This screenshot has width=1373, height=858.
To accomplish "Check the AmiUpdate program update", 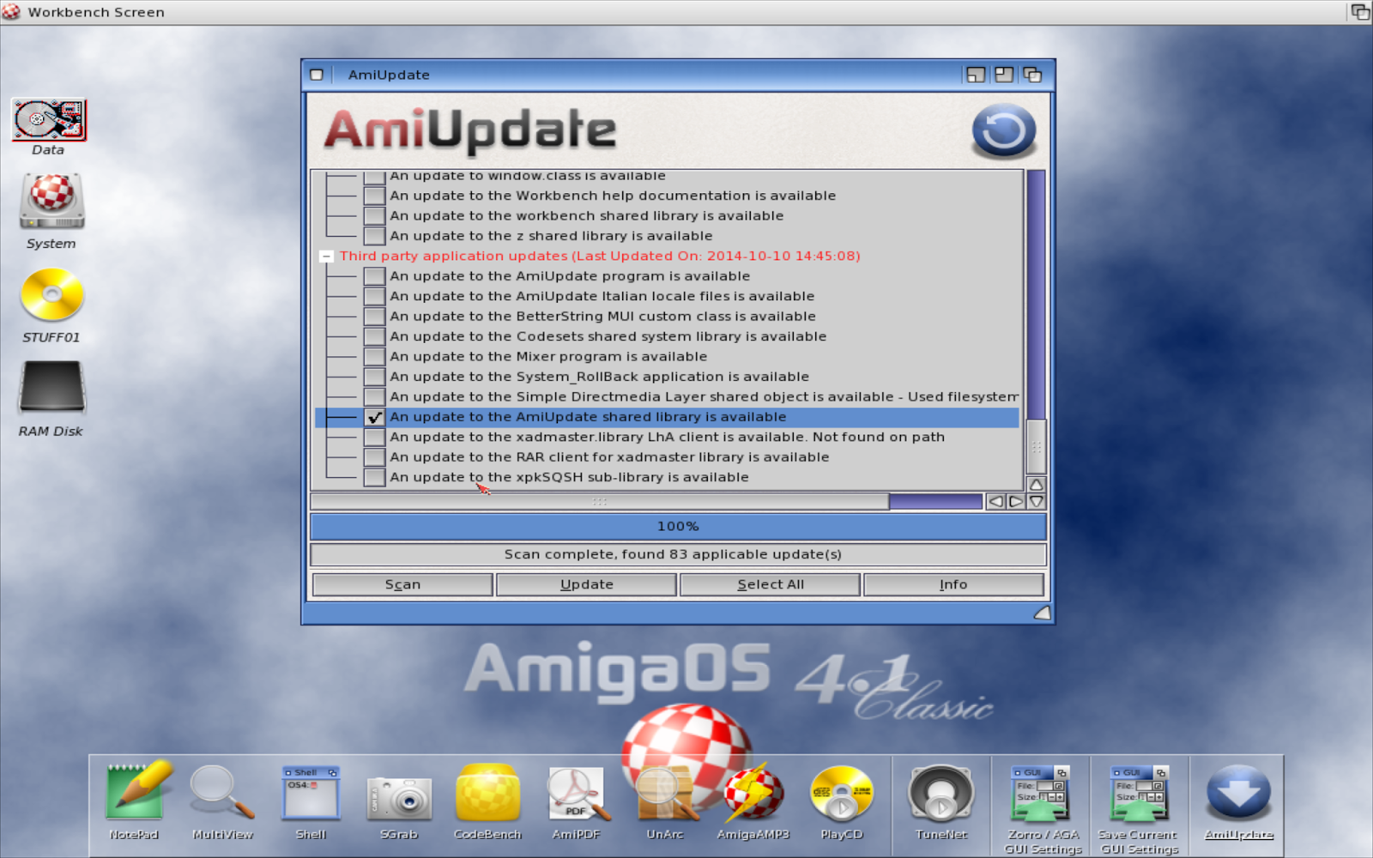I will 374,276.
